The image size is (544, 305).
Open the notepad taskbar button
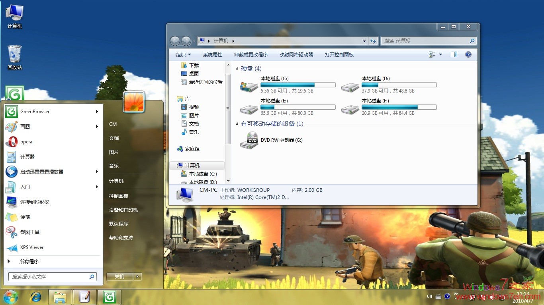[85, 297]
